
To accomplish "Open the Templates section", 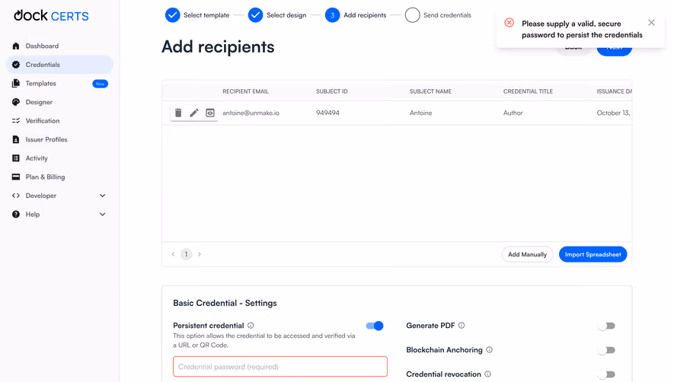I will point(41,84).
